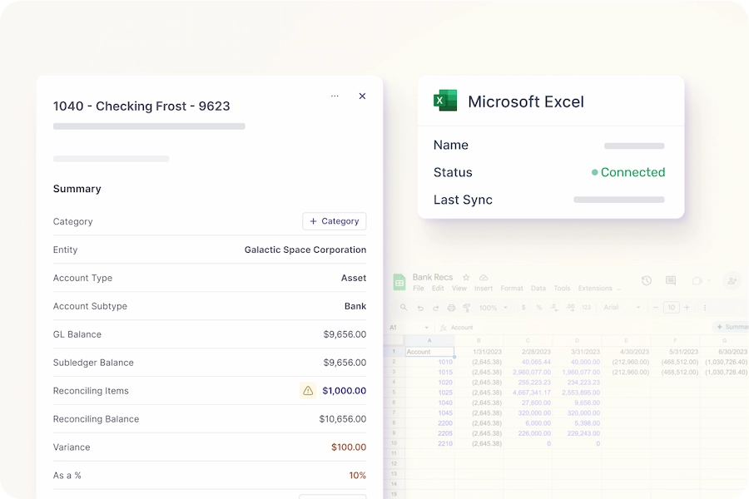Decrease font size with minus icon

coord(656,308)
